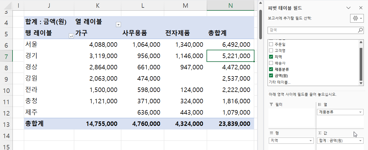Select the 전자제품 column header cell
This screenshot has height=150, width=368.
point(185,33)
